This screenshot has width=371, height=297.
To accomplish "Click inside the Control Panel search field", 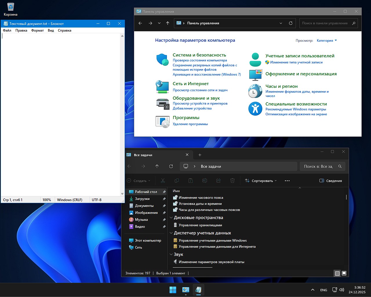I will 325,23.
